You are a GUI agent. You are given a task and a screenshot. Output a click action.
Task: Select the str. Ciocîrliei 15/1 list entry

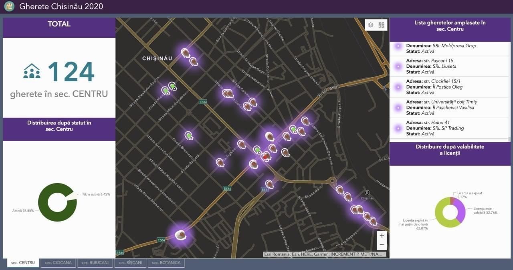pyautogui.click(x=449, y=87)
